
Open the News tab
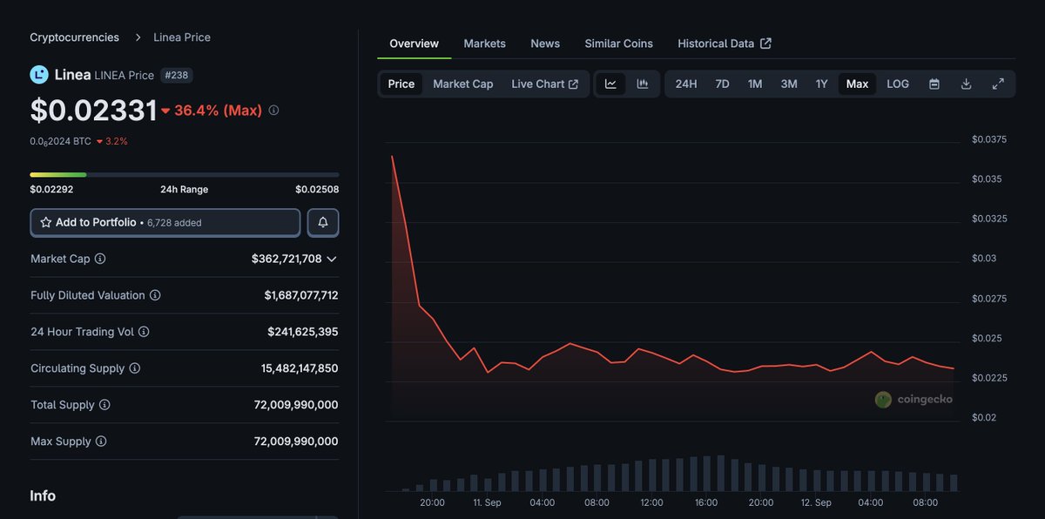click(x=545, y=44)
